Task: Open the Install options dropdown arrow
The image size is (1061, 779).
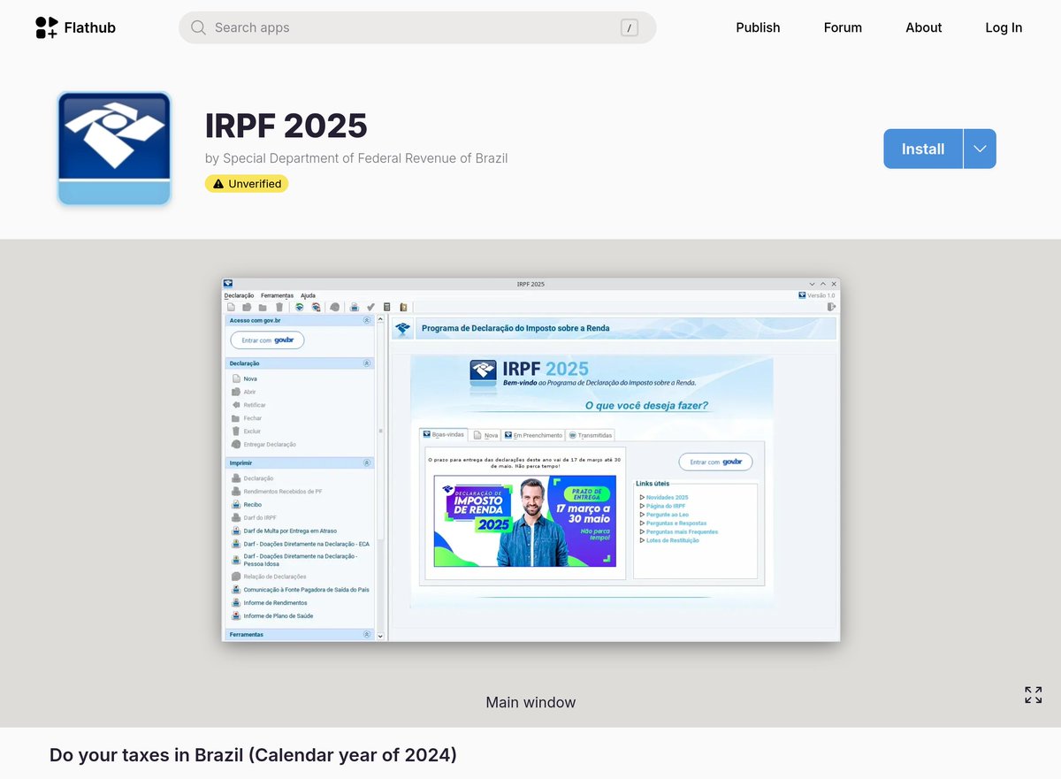Action: [980, 149]
